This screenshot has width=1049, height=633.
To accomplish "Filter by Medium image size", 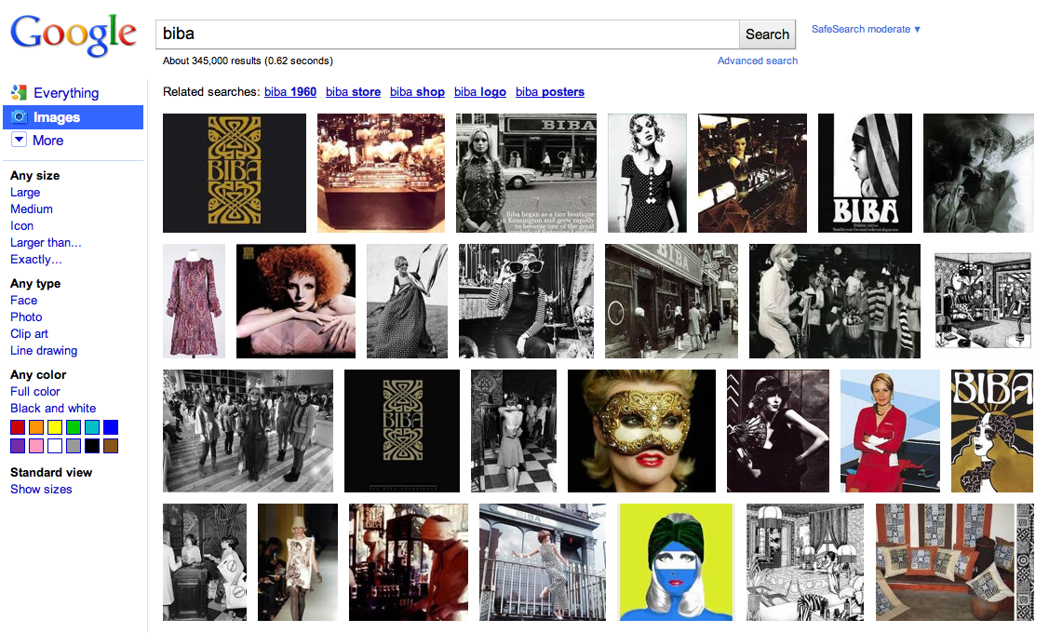I will [32, 209].
